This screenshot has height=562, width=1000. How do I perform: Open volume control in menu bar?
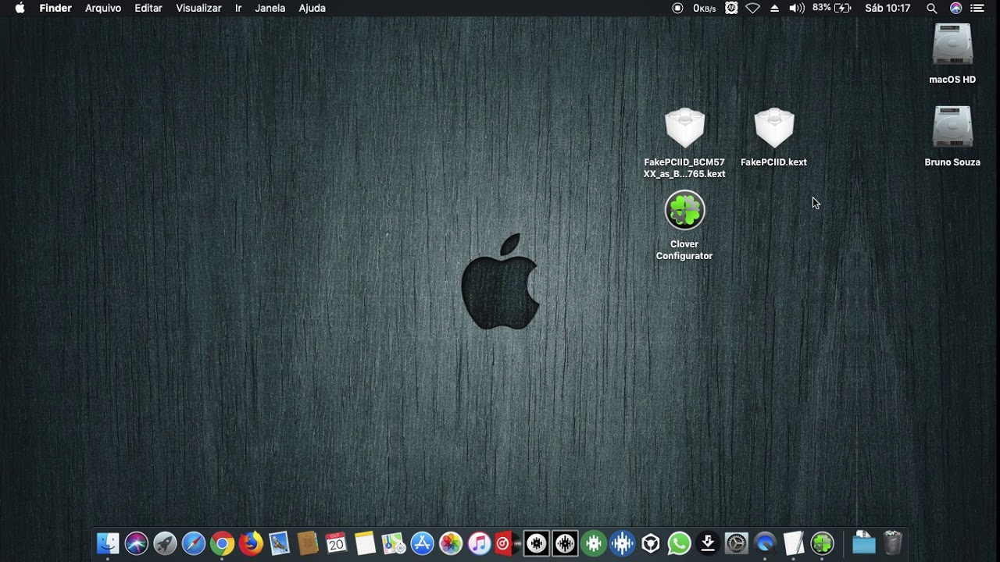[x=797, y=8]
